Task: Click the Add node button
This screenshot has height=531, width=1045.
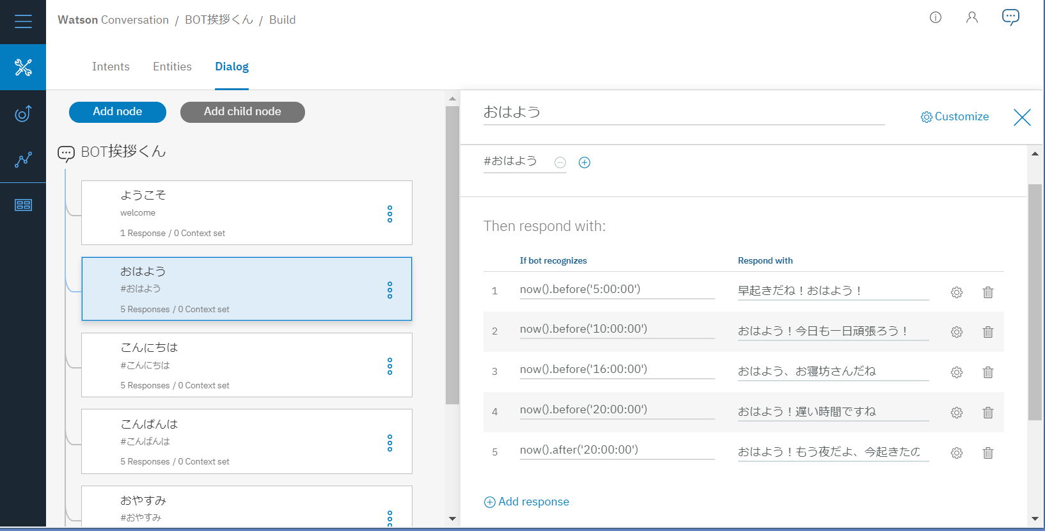Action: 118,112
